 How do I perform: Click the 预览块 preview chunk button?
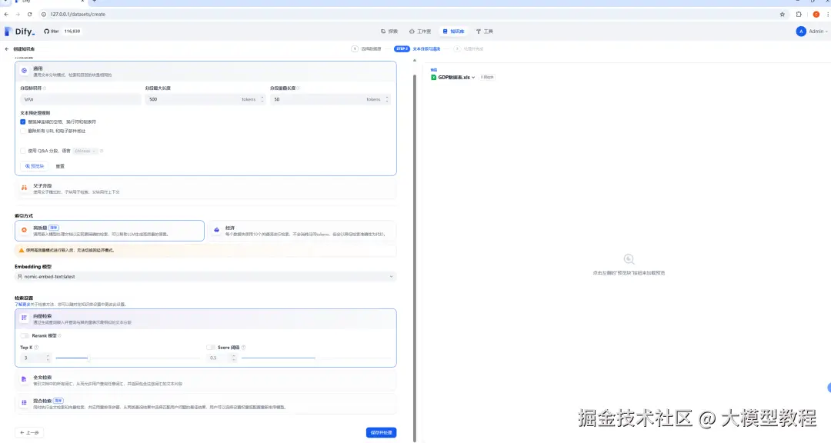35,166
